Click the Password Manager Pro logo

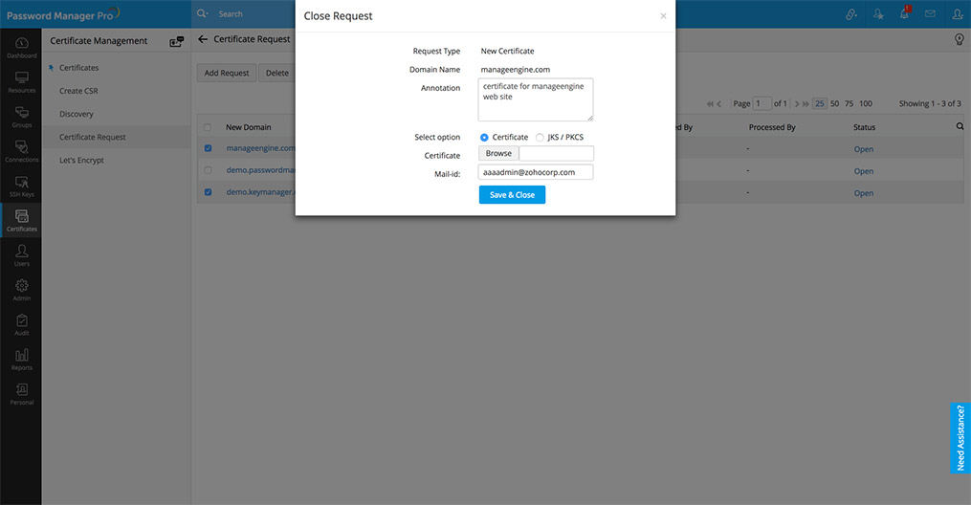[62, 14]
